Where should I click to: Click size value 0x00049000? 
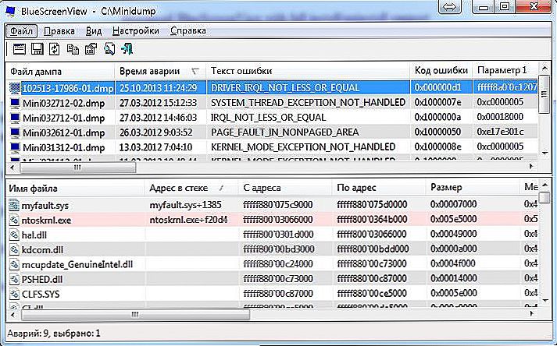point(454,235)
